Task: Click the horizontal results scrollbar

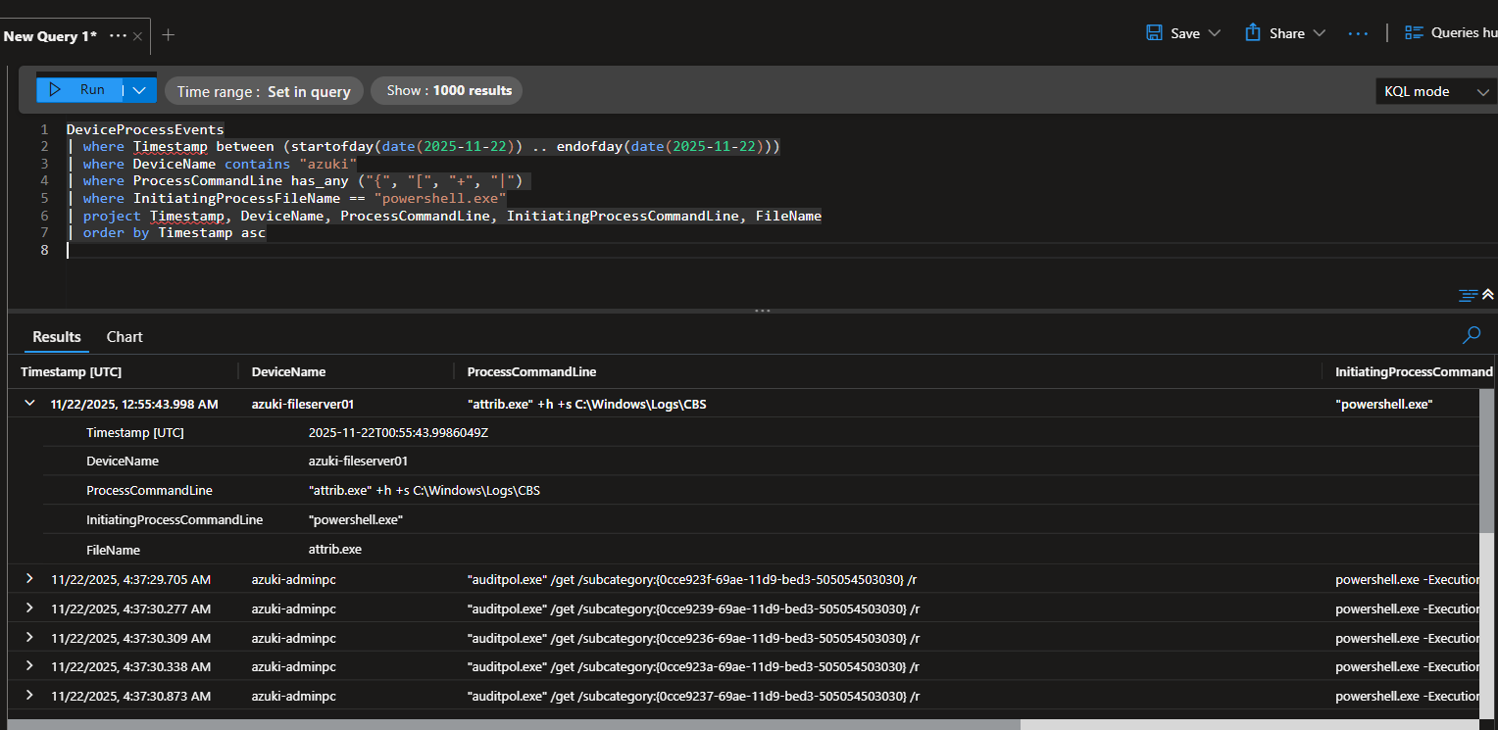Action: coord(513,725)
